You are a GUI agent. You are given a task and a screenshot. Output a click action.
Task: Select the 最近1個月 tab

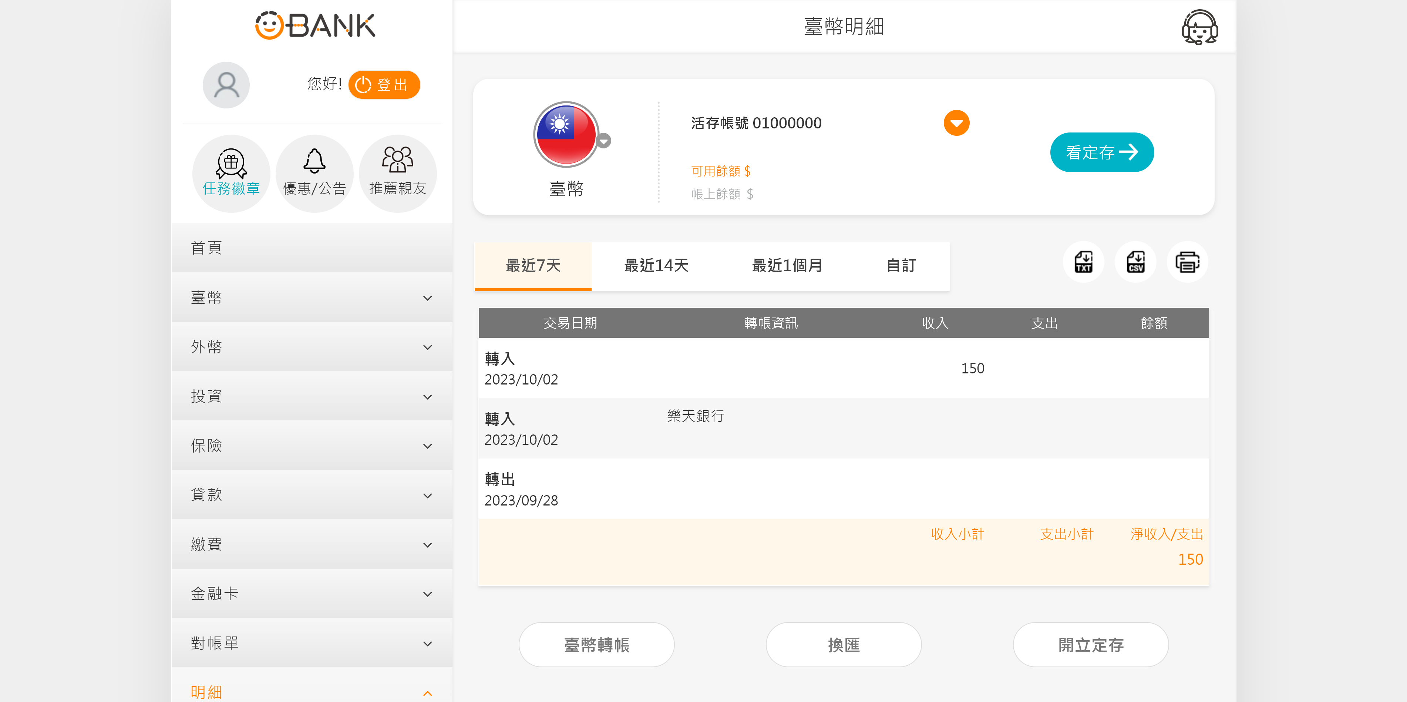tap(787, 266)
